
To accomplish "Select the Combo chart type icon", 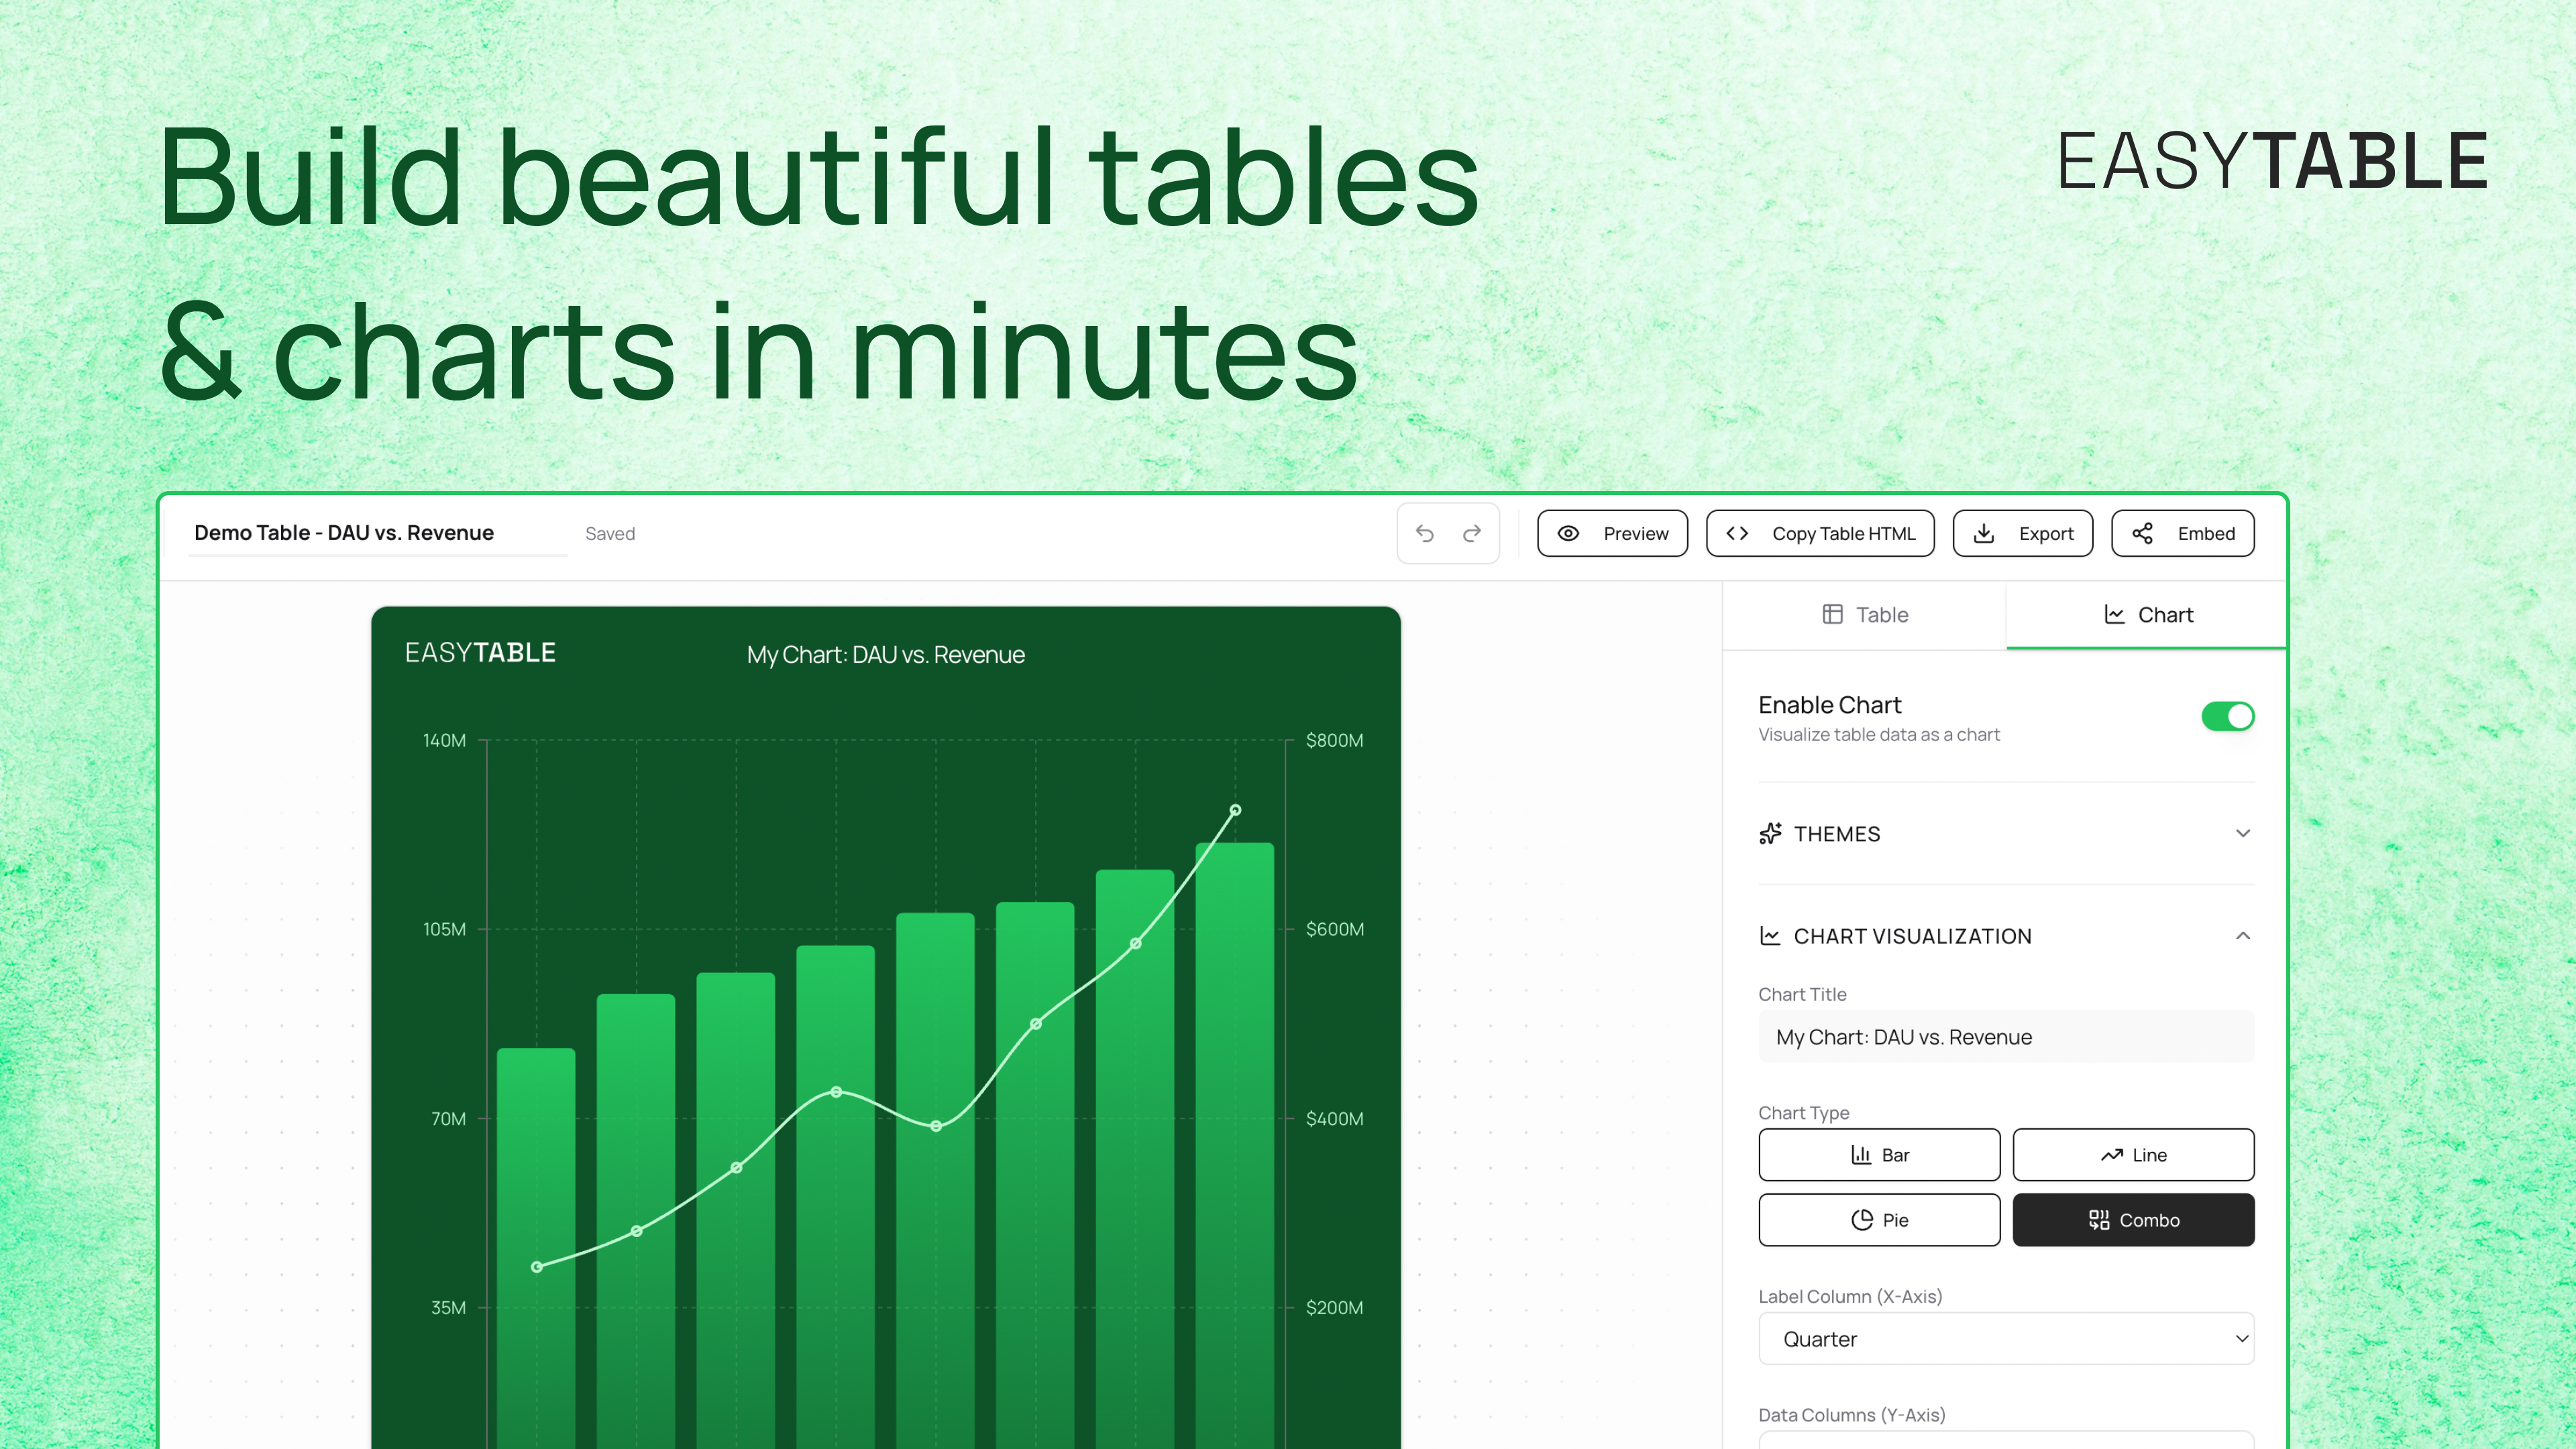I will [2099, 1220].
